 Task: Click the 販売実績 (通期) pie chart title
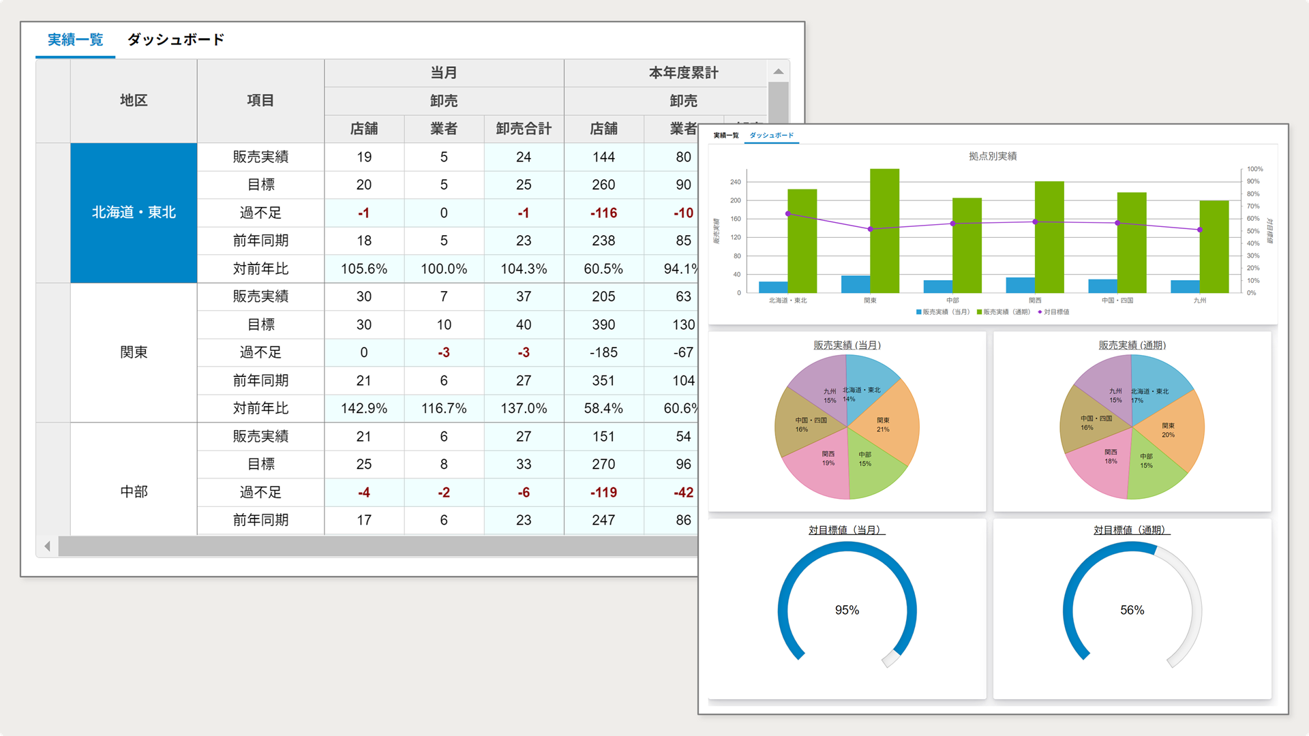tap(1132, 346)
